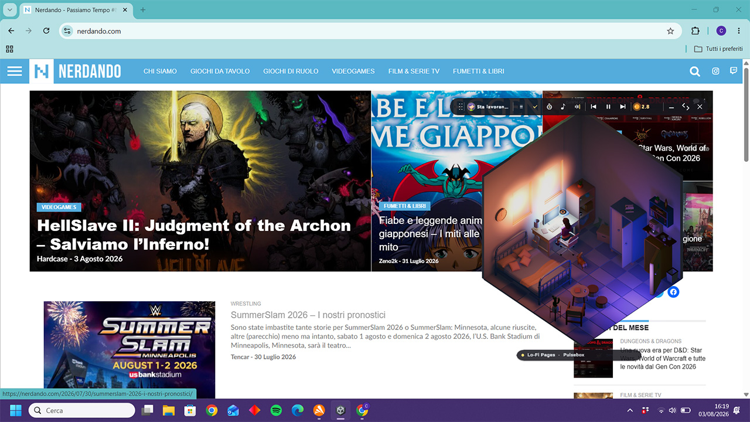Click the FUMETTI & LIBRI category badge
The image size is (750, 422).
[x=405, y=206]
